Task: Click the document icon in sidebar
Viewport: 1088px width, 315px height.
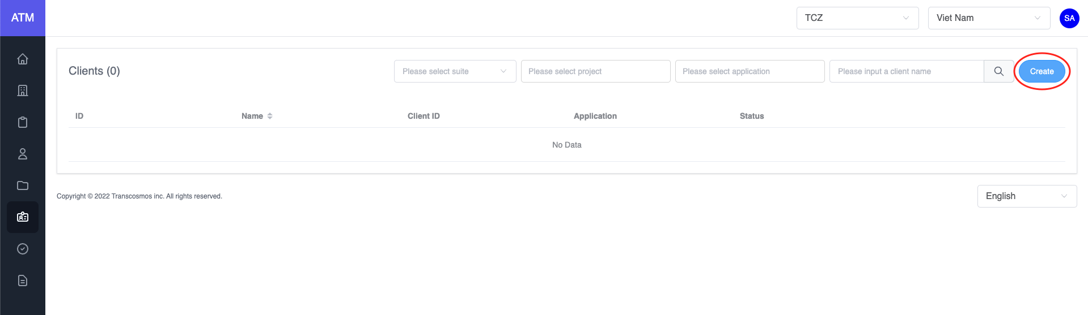Action: click(23, 281)
